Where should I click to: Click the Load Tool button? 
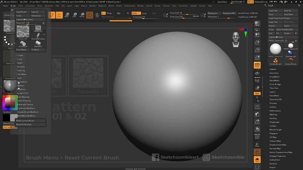coord(275,10)
